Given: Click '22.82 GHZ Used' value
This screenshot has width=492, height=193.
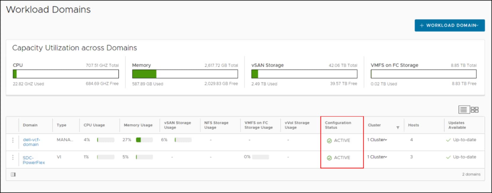Looking at the screenshot, I should pos(28,84).
